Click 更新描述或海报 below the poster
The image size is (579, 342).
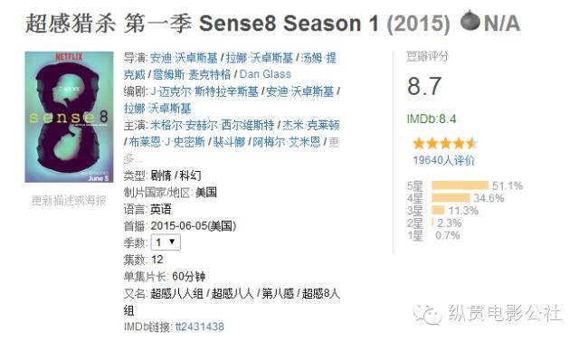click(69, 201)
